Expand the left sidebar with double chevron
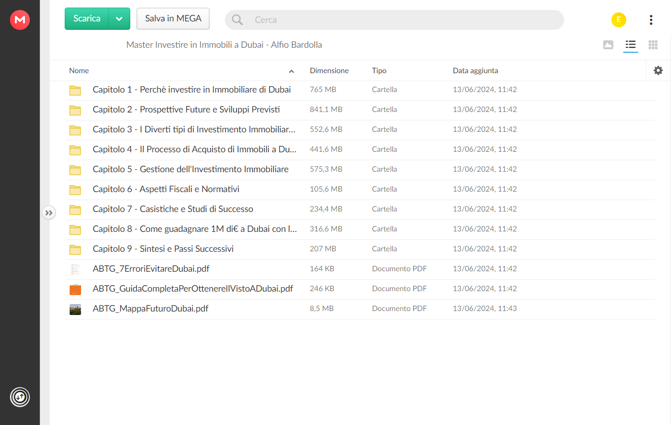Screen dimensions: 671x425 click(x=48, y=213)
